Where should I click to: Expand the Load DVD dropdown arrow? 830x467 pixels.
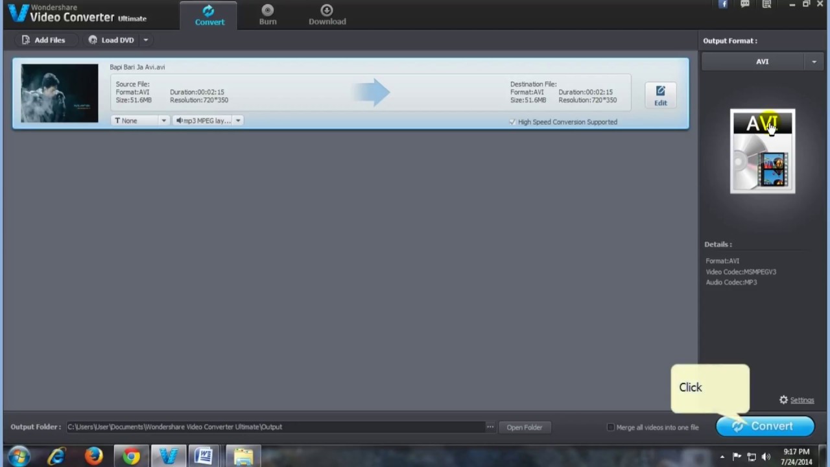tap(146, 40)
